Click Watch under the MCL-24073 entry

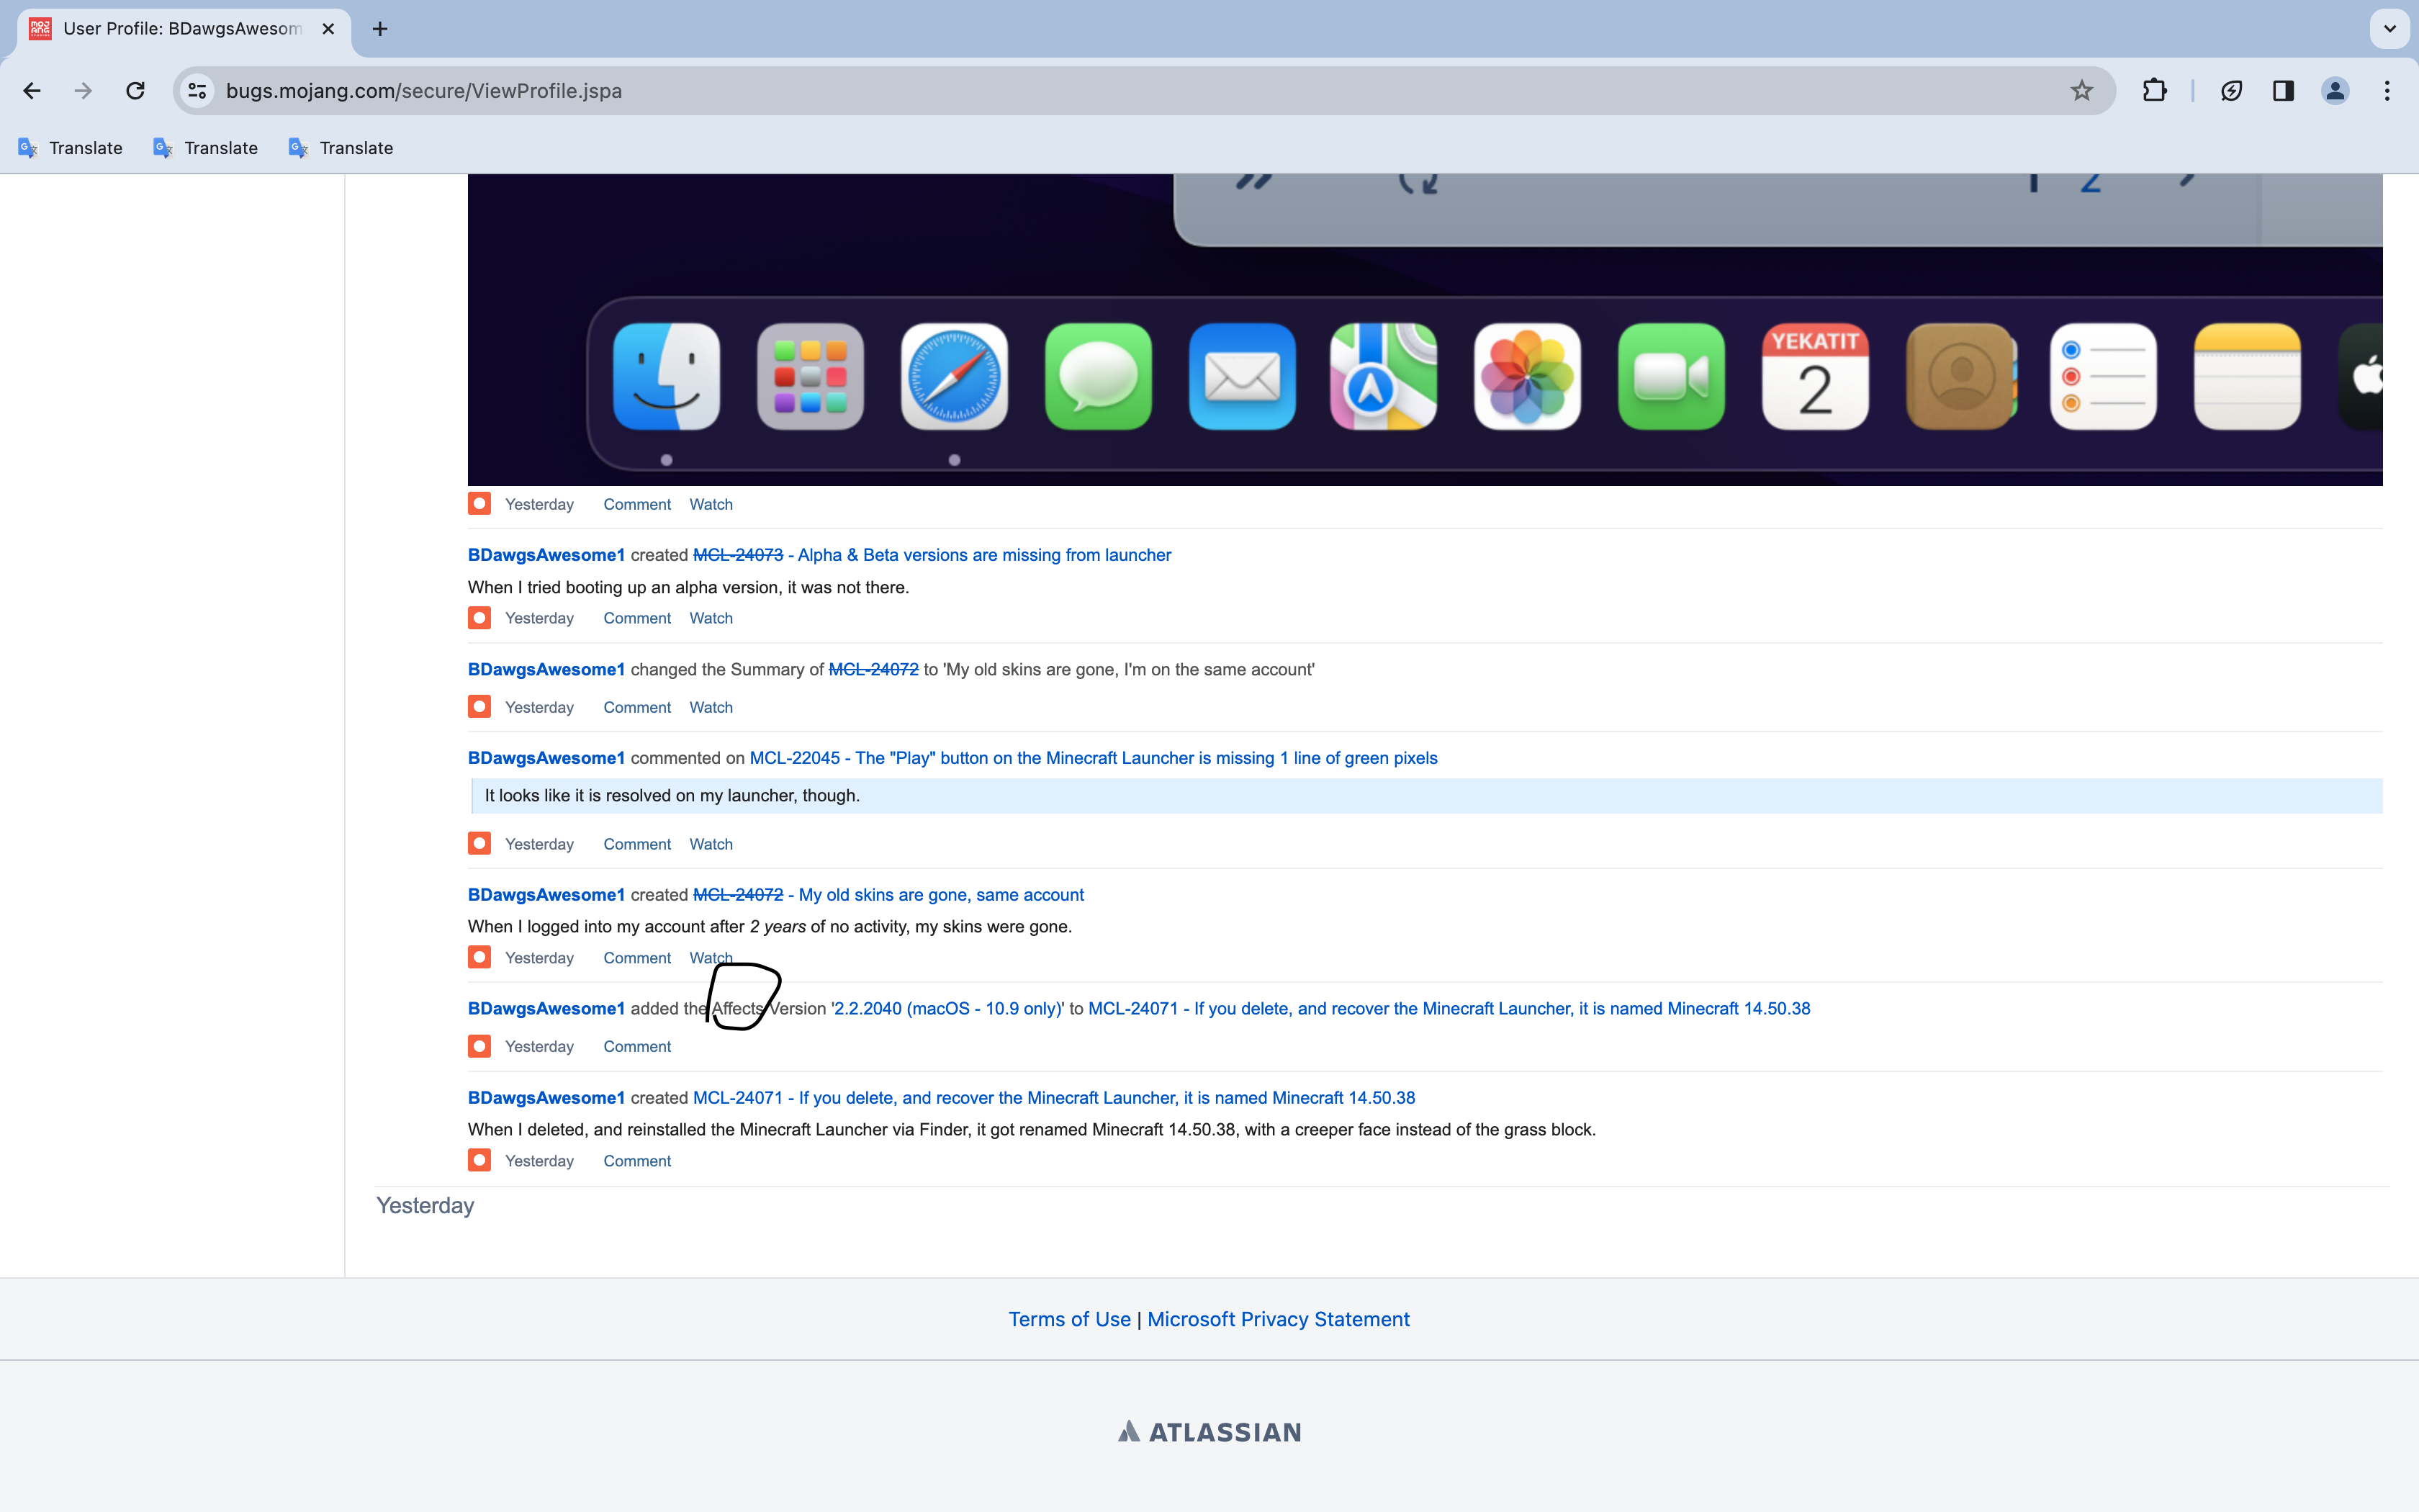tap(711, 618)
